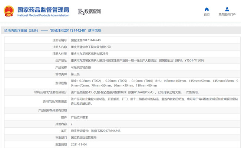Screen dimensions: 241x148
Task: Click the 附件 row label
Action: pyautogui.click(x=64, y=117)
